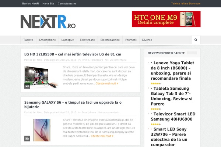Open the LG televizor article thumbnail
Image resolution: width=221 pixels, height=147 pixels.
(41, 77)
